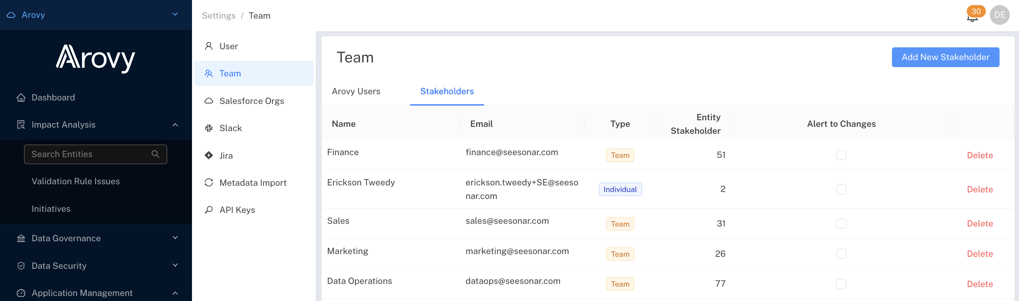
Task: Focus the Search Entities input field
Action: (x=95, y=154)
